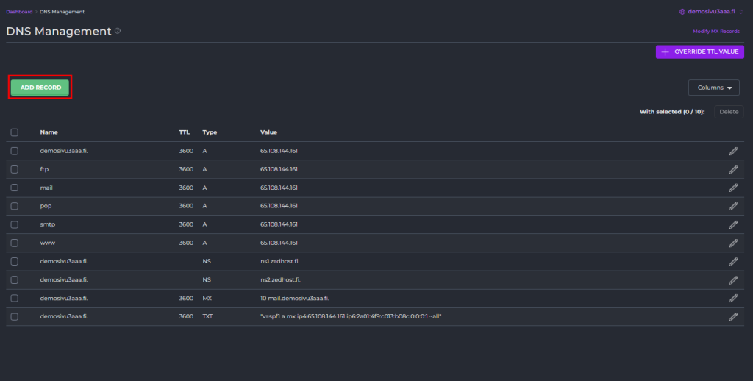Edit the ns1.zedhost.fi NS record

point(733,261)
